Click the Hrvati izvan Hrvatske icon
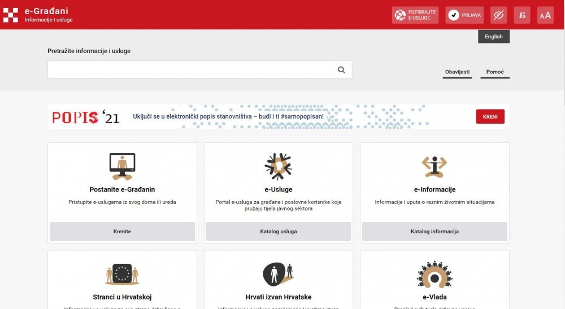 click(x=278, y=274)
